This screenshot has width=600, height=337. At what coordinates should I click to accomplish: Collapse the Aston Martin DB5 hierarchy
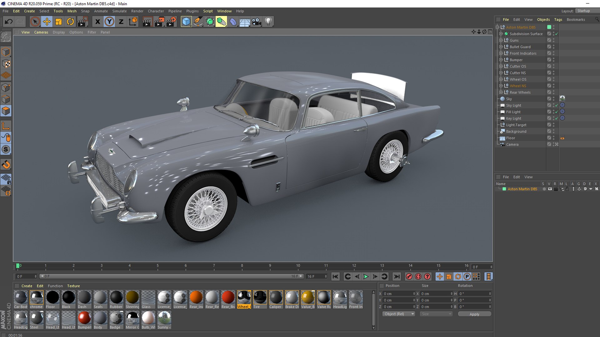[497, 27]
